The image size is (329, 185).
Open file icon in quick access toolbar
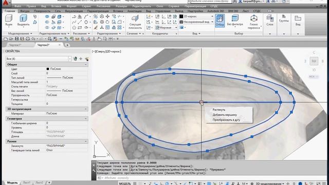pos(11,39)
